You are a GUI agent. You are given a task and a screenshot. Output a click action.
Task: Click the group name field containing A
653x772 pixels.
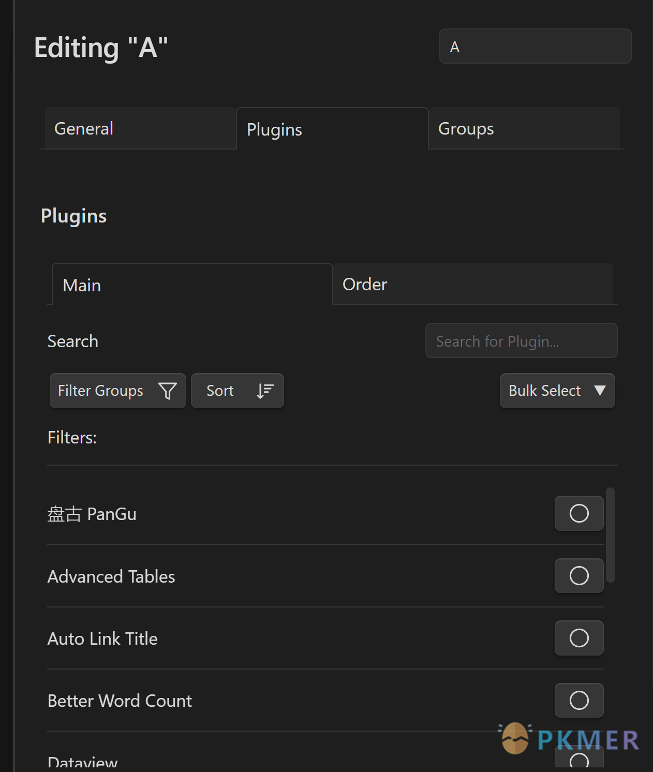tap(535, 47)
